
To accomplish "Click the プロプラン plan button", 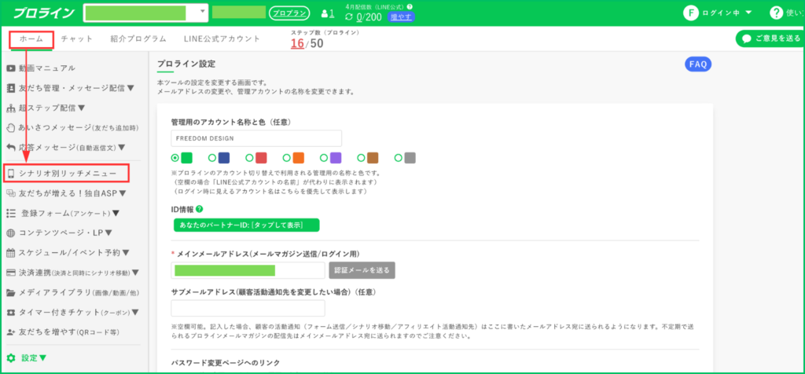I will click(289, 13).
